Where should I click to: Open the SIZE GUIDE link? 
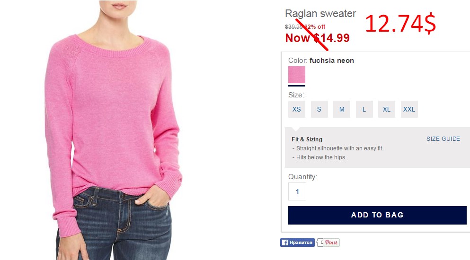point(443,139)
